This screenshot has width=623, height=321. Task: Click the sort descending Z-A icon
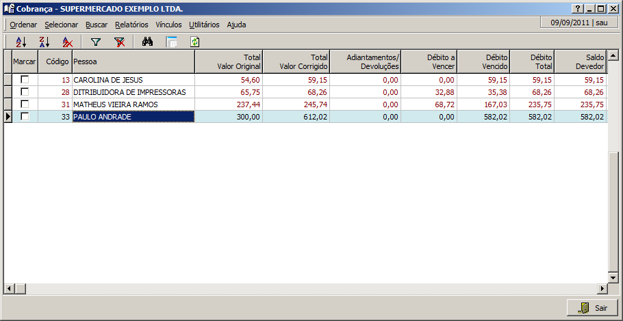(44, 42)
